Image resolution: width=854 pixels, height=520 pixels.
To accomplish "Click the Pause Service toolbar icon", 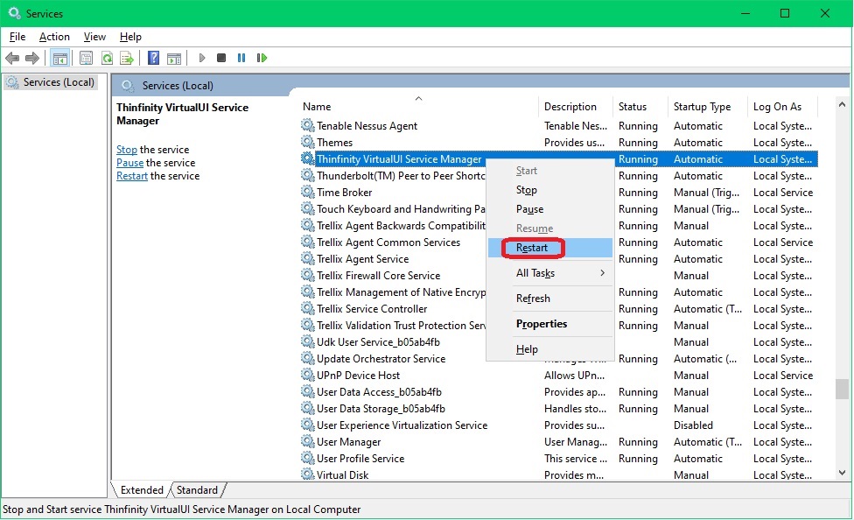I will (x=241, y=58).
